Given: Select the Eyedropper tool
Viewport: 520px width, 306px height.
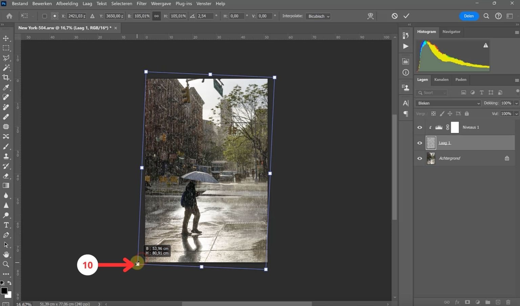Looking at the screenshot, I should (x=6, y=88).
